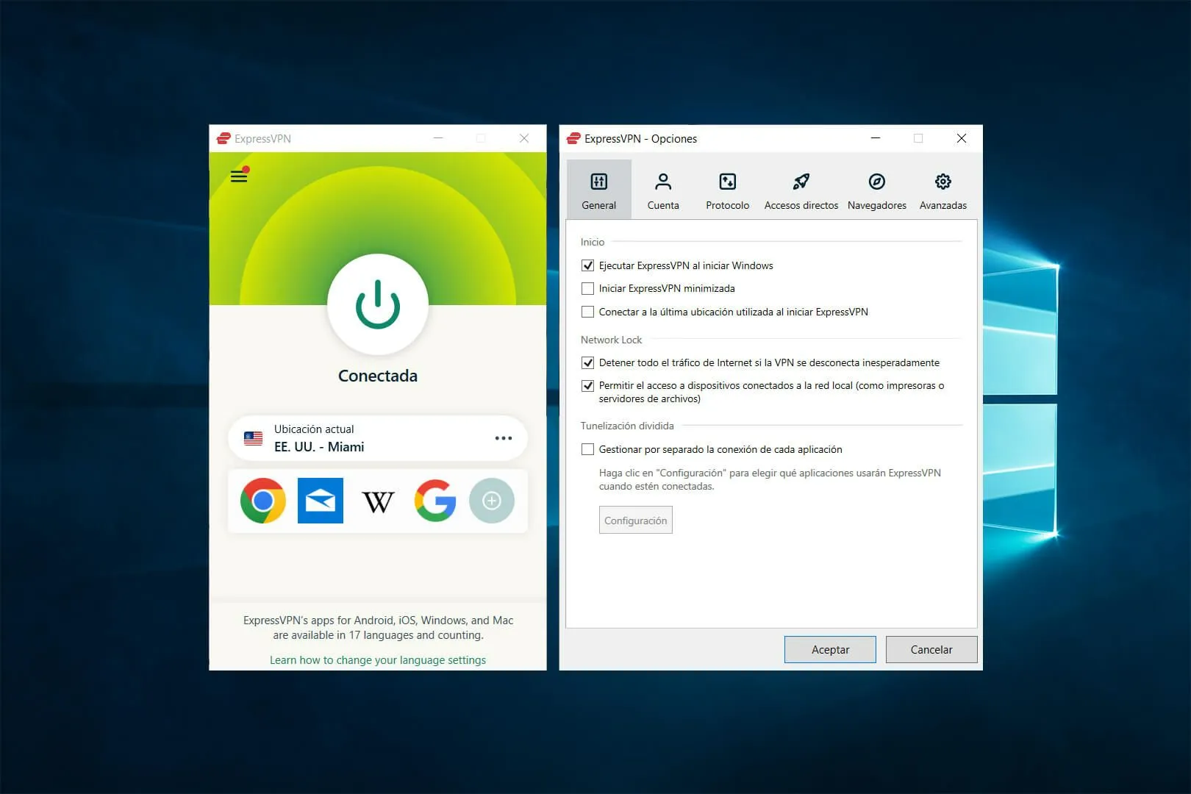Click Cancelar in options dialog
The image size is (1191, 794).
pyautogui.click(x=931, y=650)
